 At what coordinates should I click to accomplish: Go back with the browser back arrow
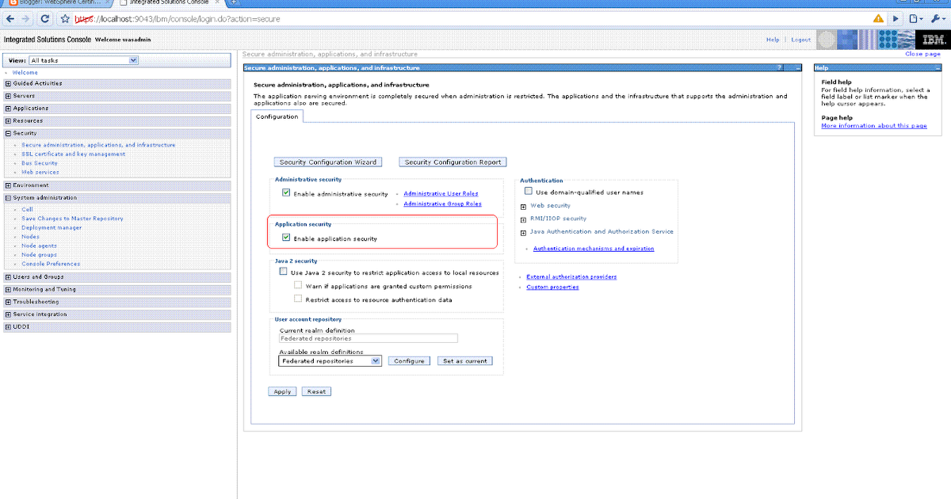10,18
